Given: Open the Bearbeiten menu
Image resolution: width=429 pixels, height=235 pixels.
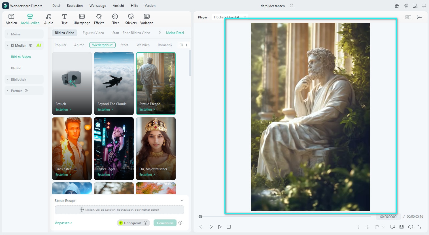Looking at the screenshot, I should pos(75,6).
